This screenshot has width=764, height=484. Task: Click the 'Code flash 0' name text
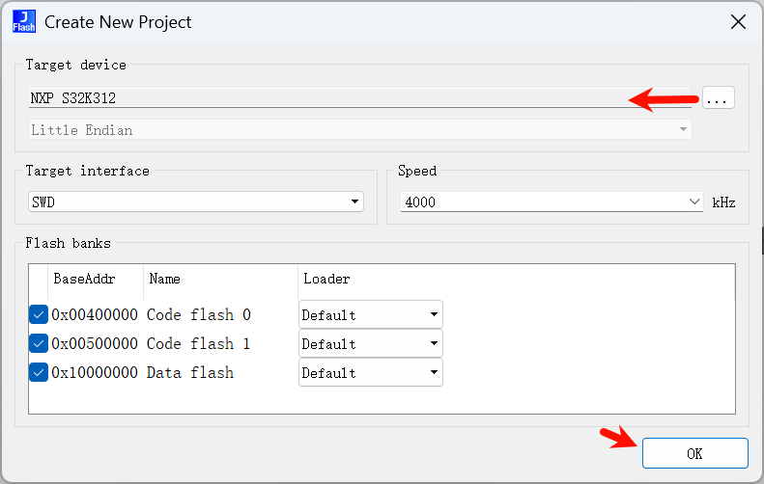pyautogui.click(x=199, y=314)
